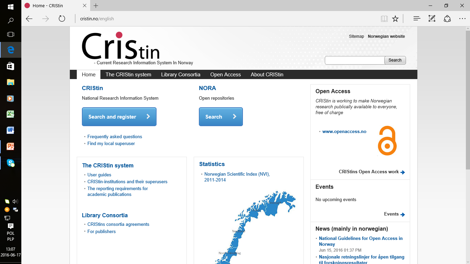The height and width of the screenshot is (264, 470).
Task: Open the media player taskbar icon
Action: point(10,98)
